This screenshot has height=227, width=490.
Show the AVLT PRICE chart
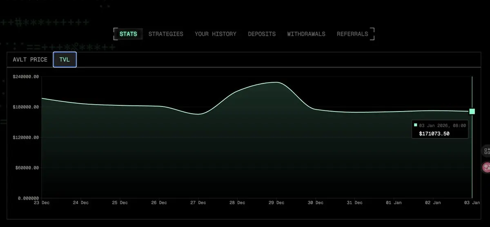(x=30, y=60)
